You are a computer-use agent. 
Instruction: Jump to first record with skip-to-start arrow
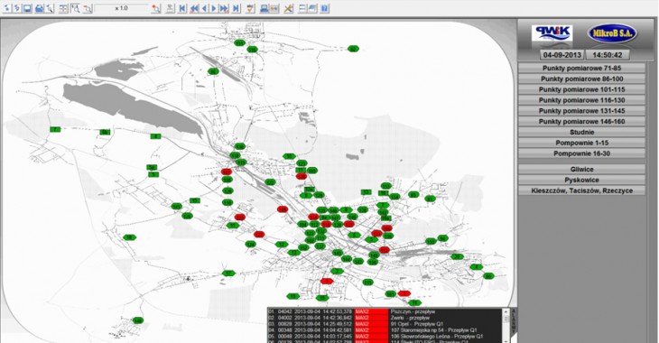182,8
